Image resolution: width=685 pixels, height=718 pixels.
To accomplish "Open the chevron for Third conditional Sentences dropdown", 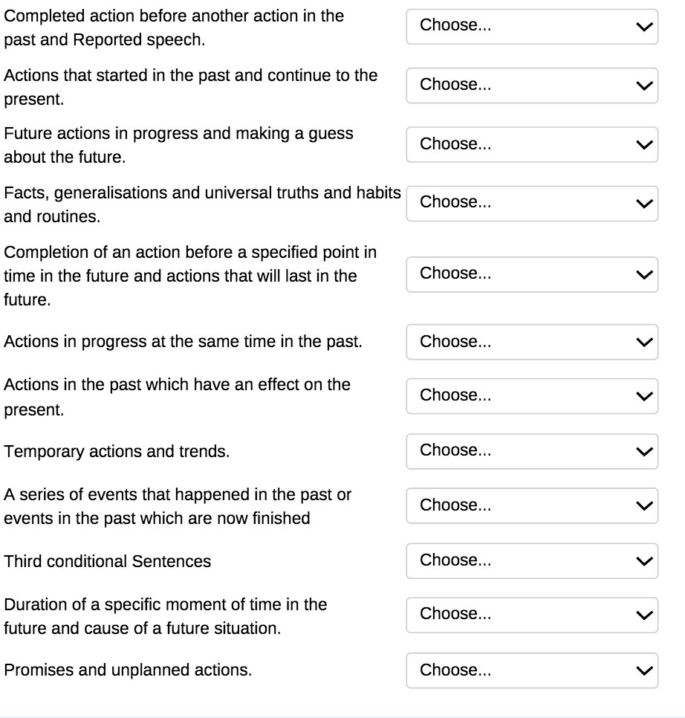I will point(643,561).
